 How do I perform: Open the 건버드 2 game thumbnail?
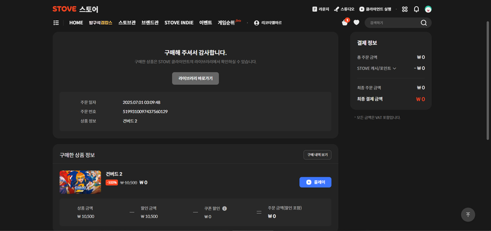point(80,182)
